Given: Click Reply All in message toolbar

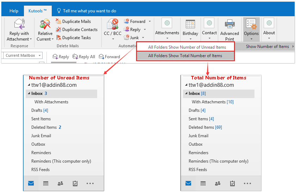Looking at the screenshot, I should click(x=84, y=57).
